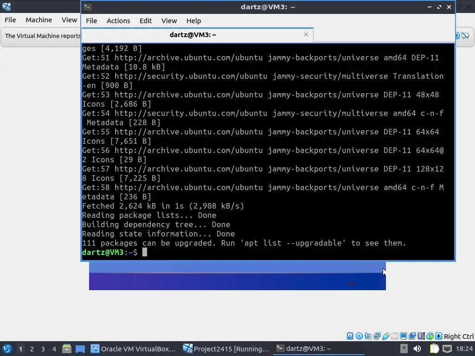Click the removable media eject tray icon

pyautogui.click(x=404, y=349)
